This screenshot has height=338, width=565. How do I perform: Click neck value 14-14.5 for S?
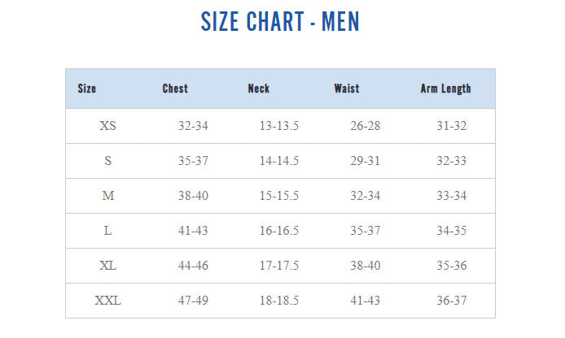click(279, 161)
